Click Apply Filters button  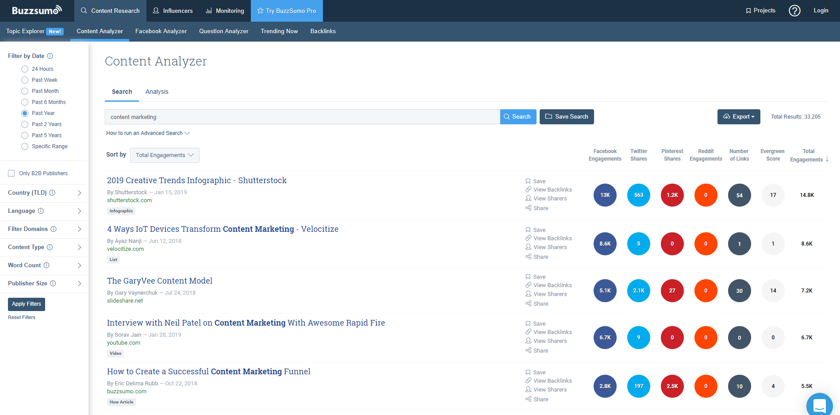[x=27, y=304]
